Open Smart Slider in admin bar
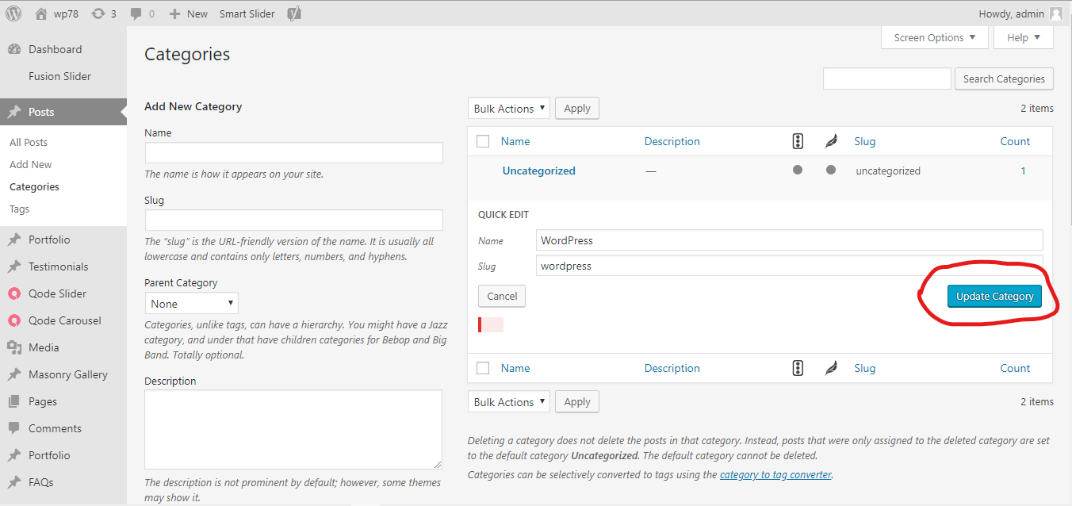The image size is (1072, 506). point(249,13)
